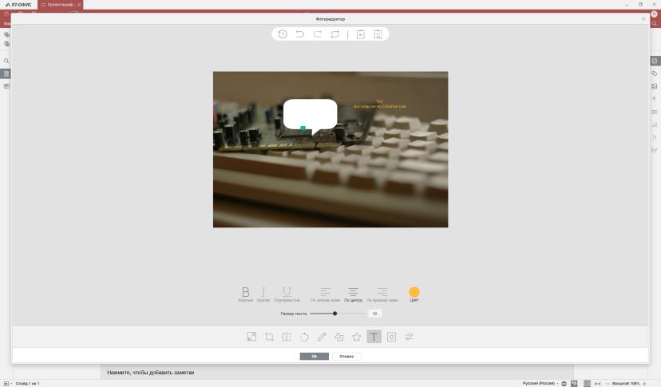Screen dimensions: 661x387
Task: Click the fit to slide status bar button
Action: (587, 383)
